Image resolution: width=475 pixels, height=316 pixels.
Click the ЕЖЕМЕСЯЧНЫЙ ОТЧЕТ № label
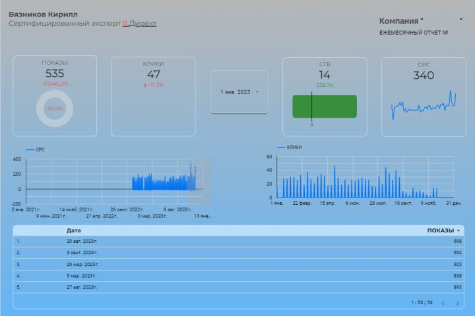[414, 33]
